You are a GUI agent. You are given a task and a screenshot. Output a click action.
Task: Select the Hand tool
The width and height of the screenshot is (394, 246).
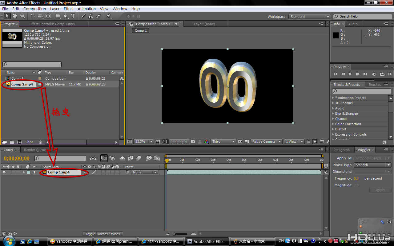(15, 16)
